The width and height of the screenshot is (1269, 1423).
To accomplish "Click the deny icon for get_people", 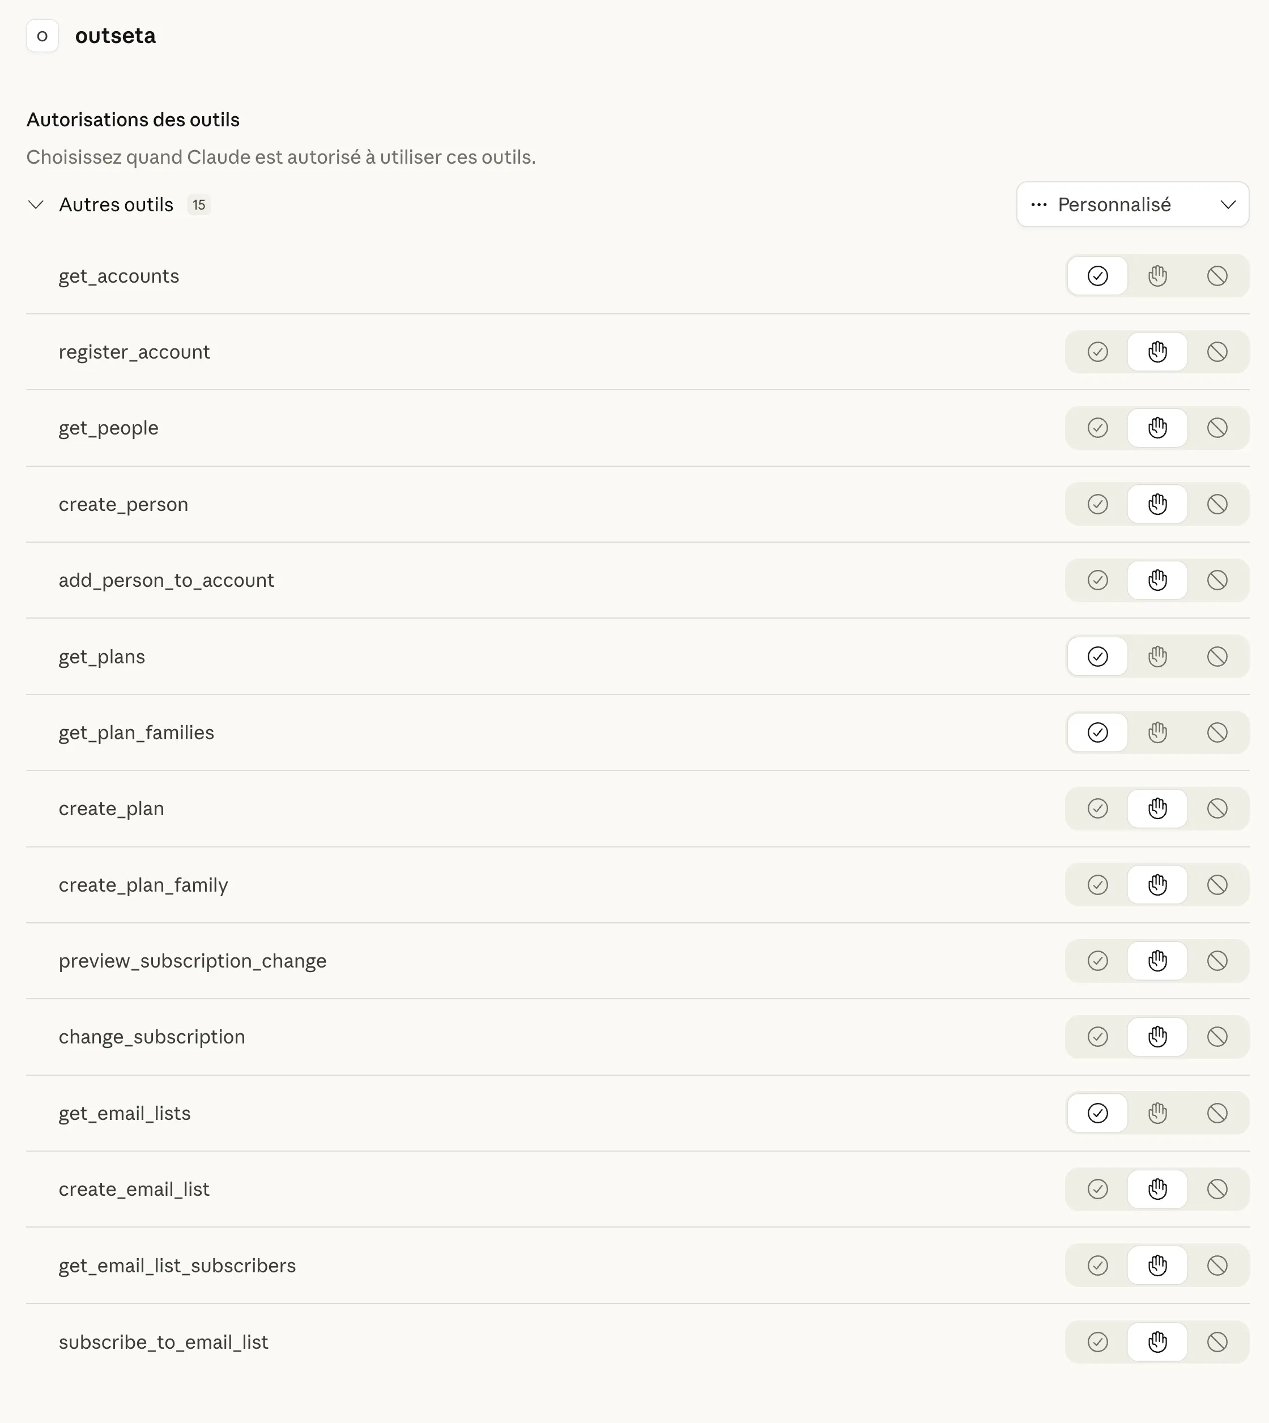I will tap(1217, 428).
